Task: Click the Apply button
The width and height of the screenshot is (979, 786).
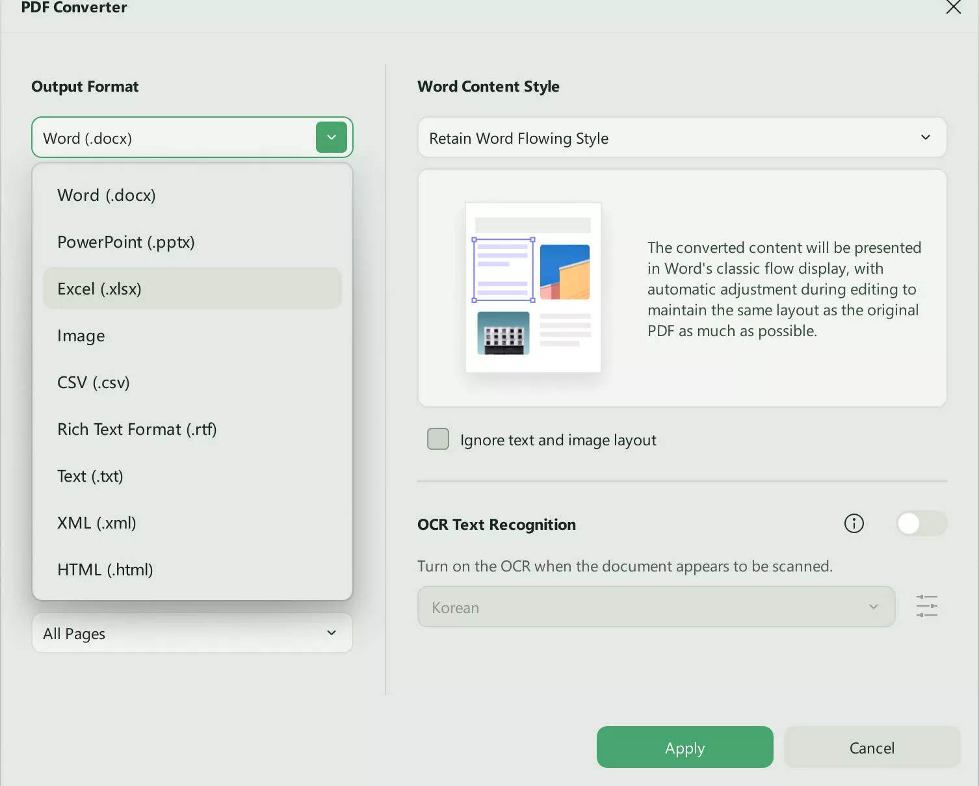Action: 685,747
